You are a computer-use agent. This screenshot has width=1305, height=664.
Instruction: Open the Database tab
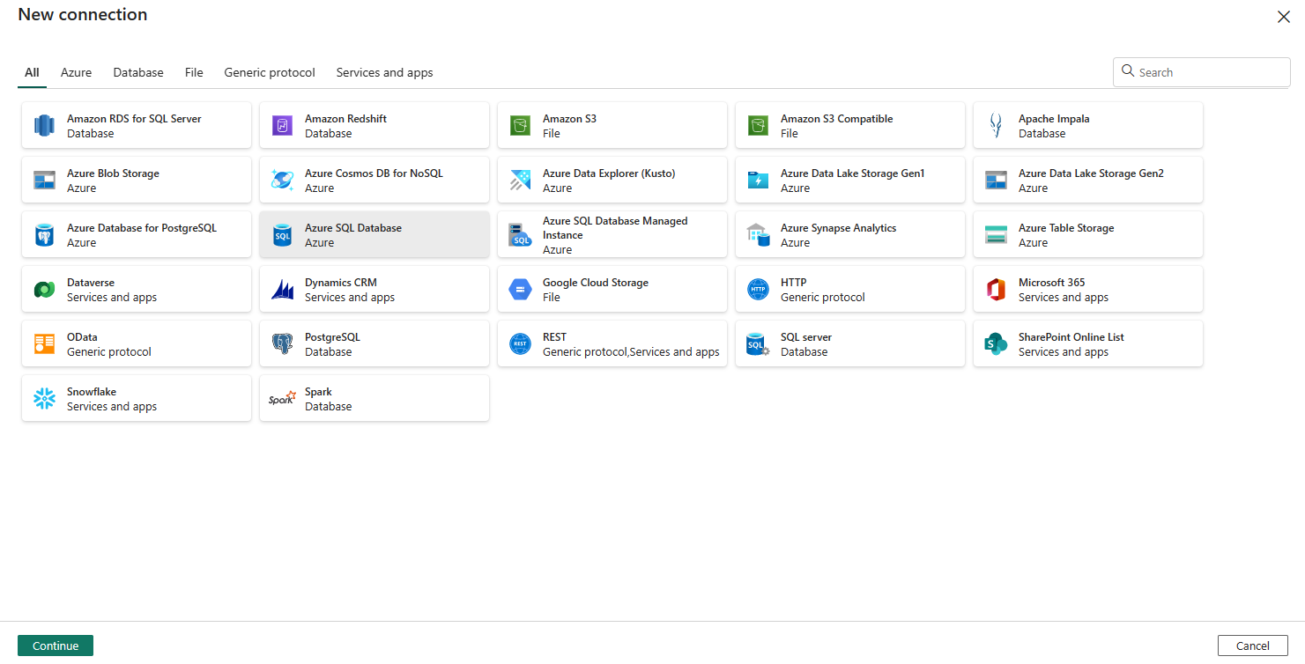(138, 73)
